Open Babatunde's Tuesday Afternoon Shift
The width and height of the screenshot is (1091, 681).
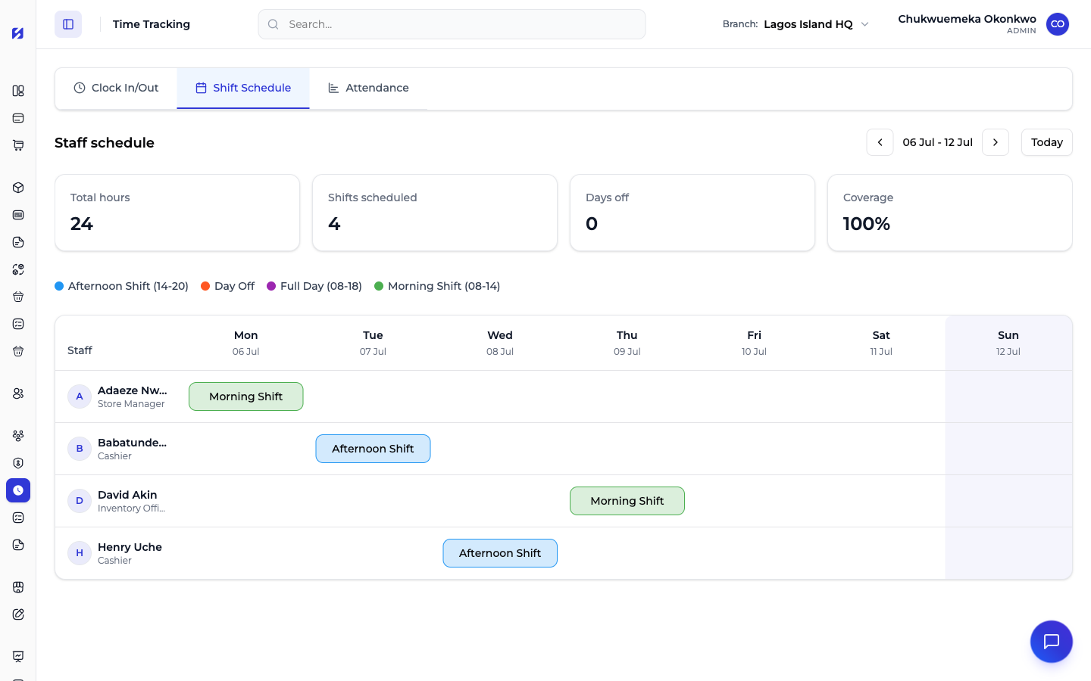coord(373,449)
